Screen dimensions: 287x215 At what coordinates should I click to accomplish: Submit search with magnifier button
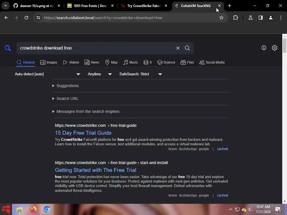pos(187,48)
